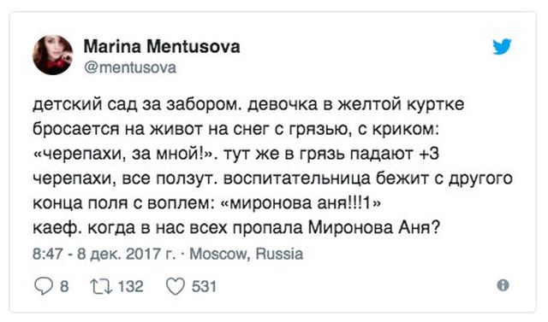Click the tweet line starting 'бросается на живот'

pyautogui.click(x=235, y=129)
